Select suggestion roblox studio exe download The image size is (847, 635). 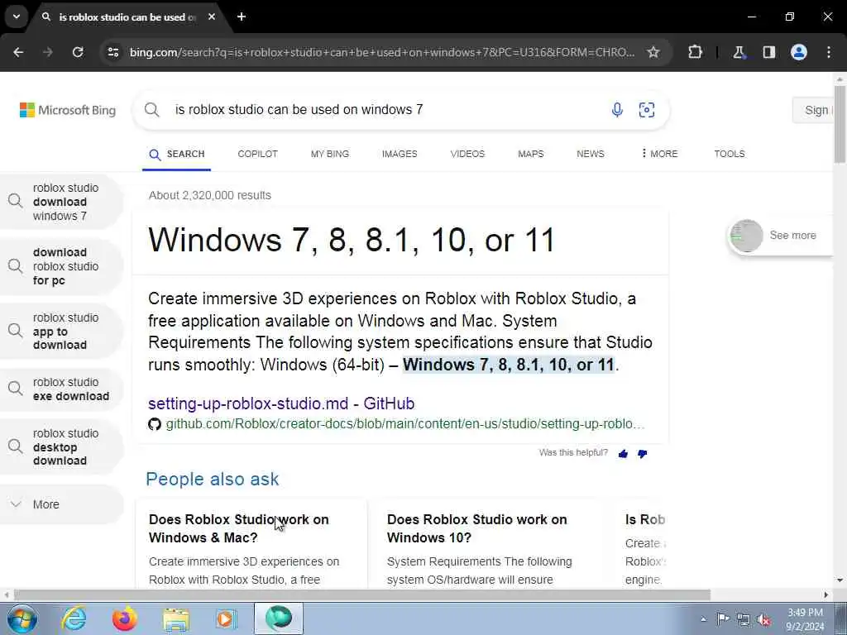point(60,389)
